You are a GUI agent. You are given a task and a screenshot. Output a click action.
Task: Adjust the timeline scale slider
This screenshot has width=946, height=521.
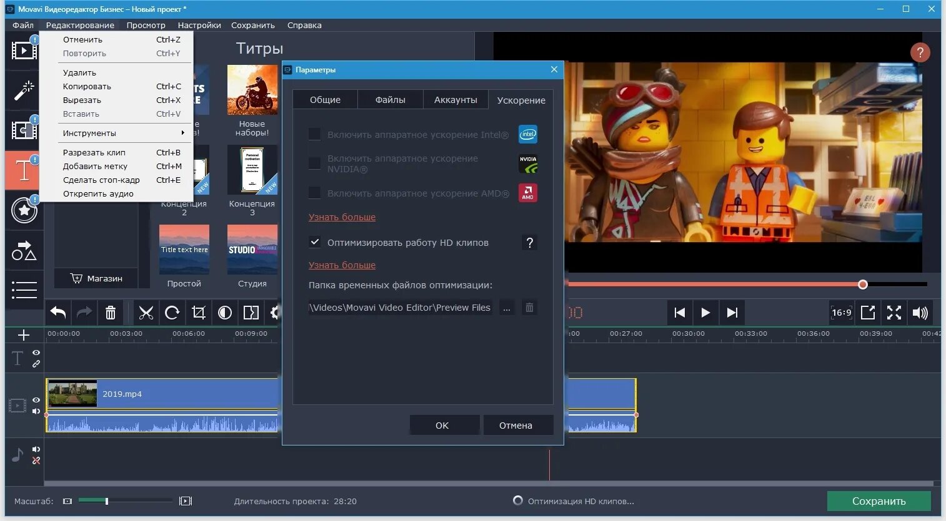(x=107, y=501)
